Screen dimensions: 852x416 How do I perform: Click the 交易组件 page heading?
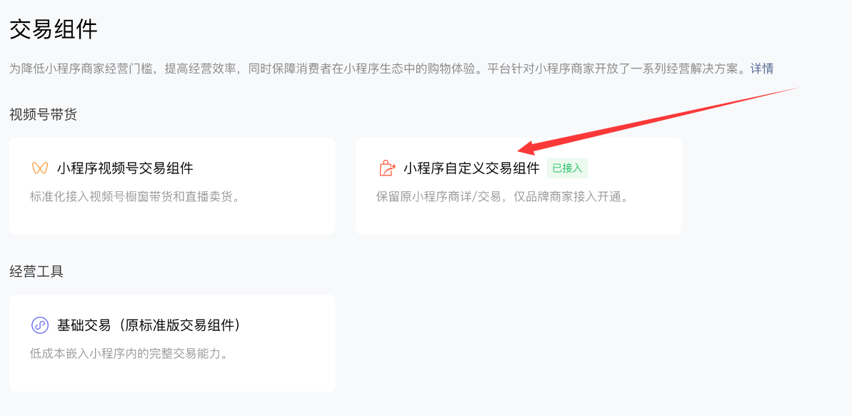pos(54,29)
